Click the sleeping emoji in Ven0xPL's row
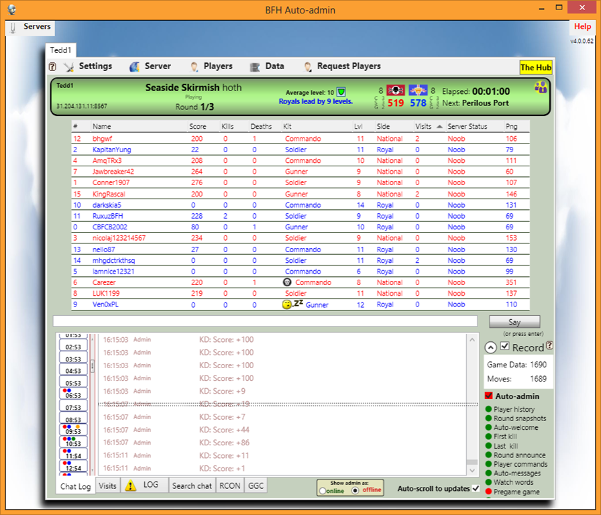 coord(292,304)
